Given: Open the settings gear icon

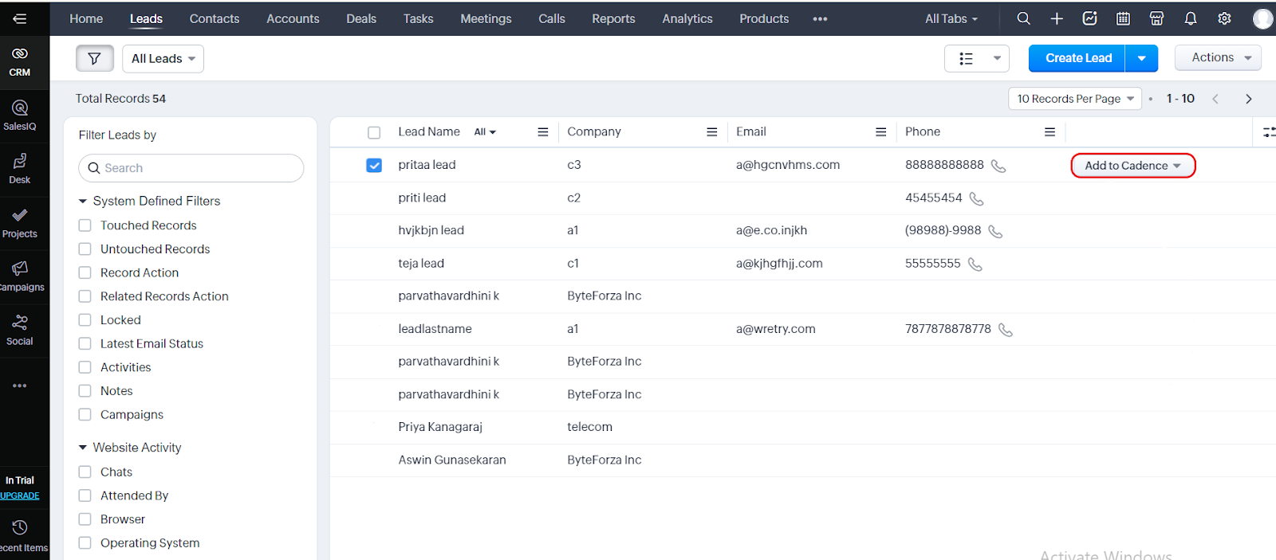Looking at the screenshot, I should pos(1224,18).
